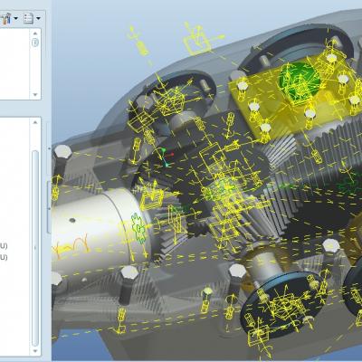
Task: Select the yellow highlighted cover plate
Action: pos(297,97)
